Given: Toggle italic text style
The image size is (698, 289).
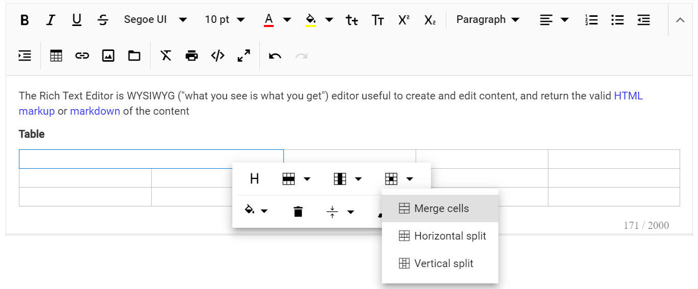Looking at the screenshot, I should click(x=51, y=20).
